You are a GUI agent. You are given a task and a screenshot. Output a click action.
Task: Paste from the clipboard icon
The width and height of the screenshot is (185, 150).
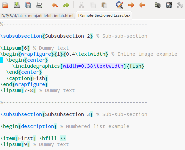click(104, 5)
